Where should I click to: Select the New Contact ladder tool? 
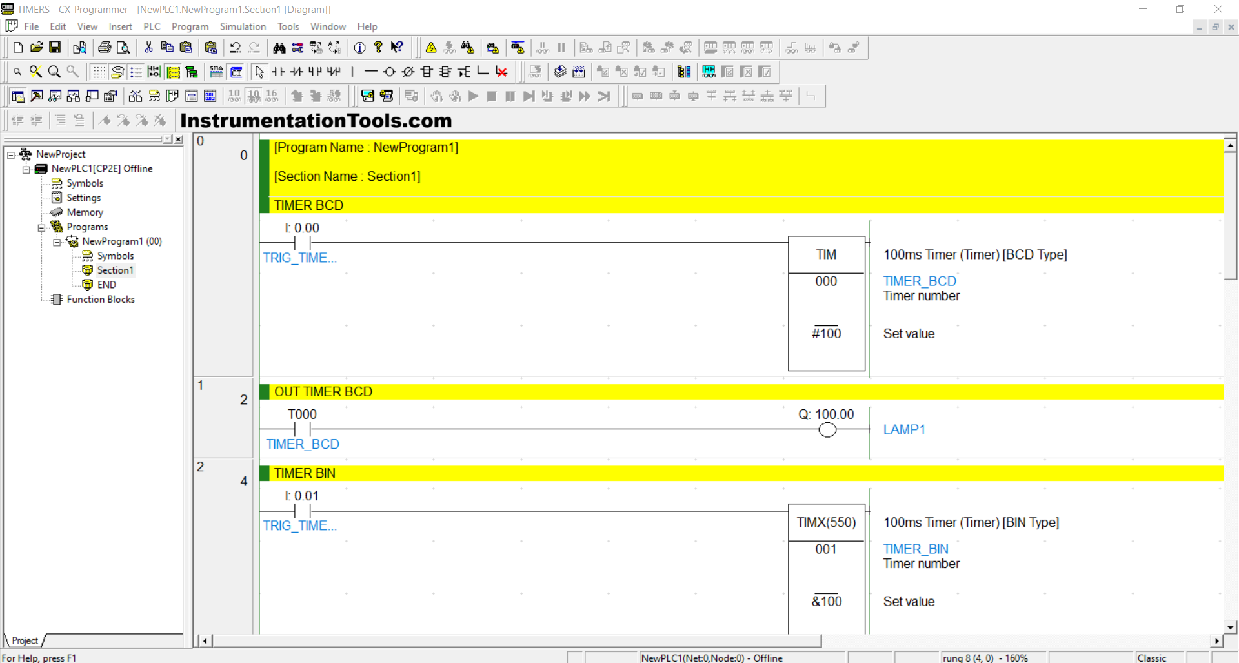click(278, 72)
